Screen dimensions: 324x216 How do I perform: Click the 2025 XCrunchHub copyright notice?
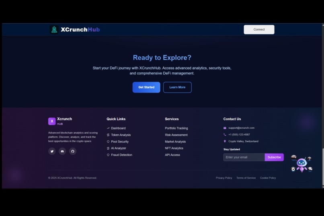click(x=72, y=178)
